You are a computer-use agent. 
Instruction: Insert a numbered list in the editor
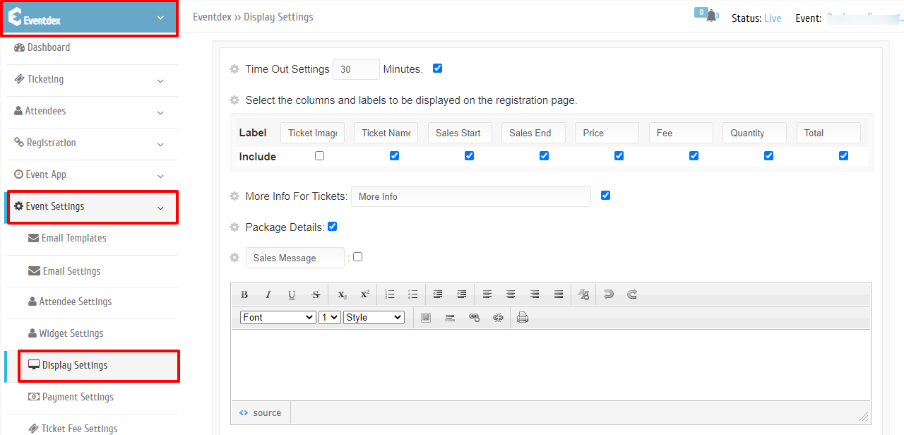pyautogui.click(x=389, y=294)
